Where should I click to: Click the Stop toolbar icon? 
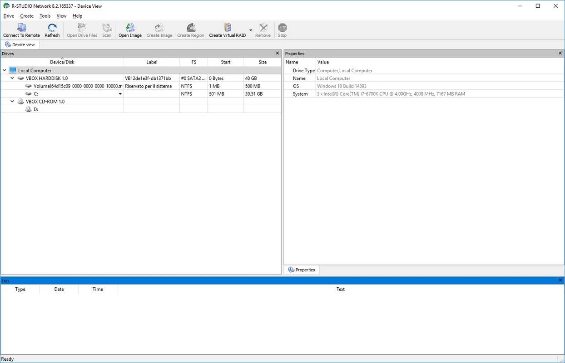[282, 28]
